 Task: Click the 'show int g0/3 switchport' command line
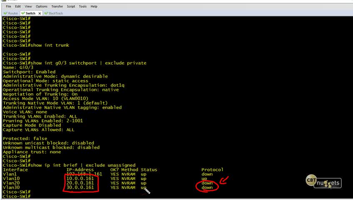point(75,63)
